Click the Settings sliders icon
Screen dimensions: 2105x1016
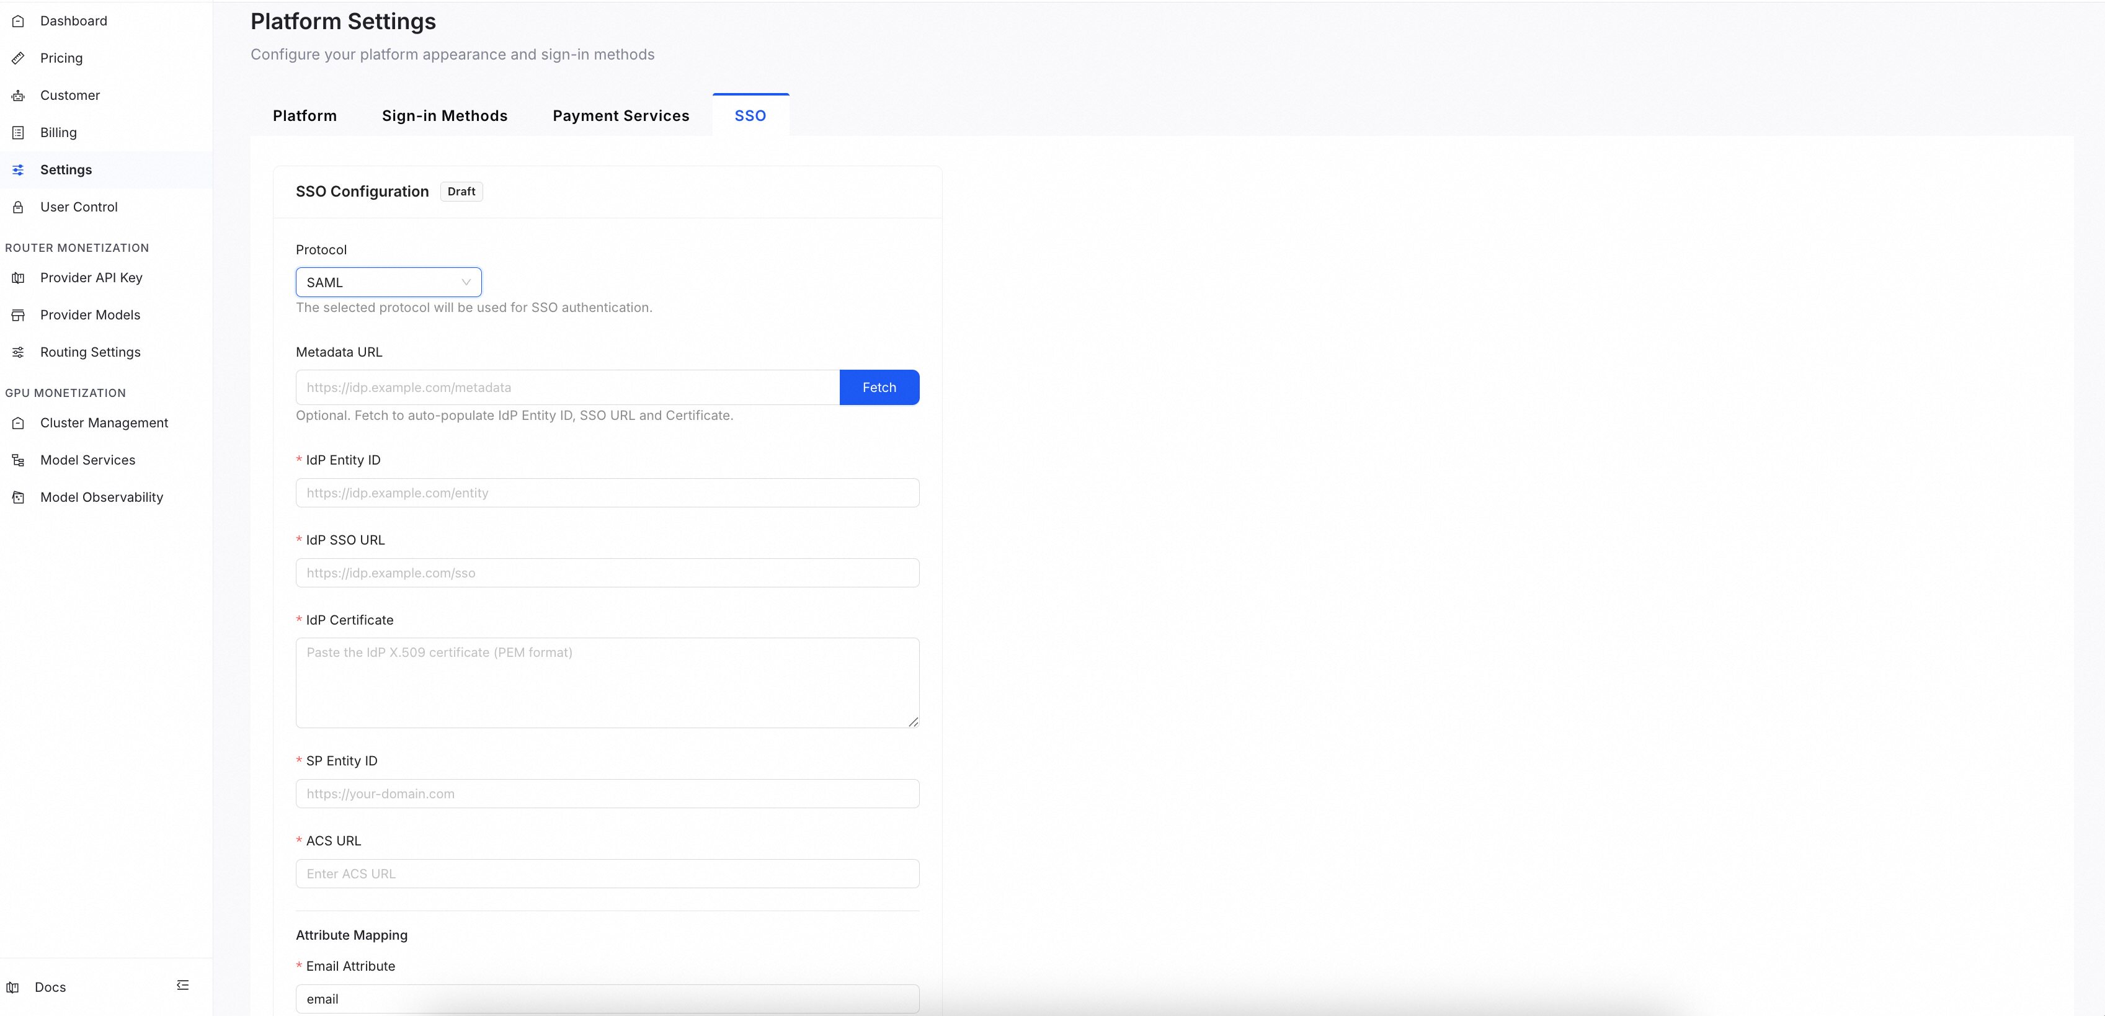point(18,170)
